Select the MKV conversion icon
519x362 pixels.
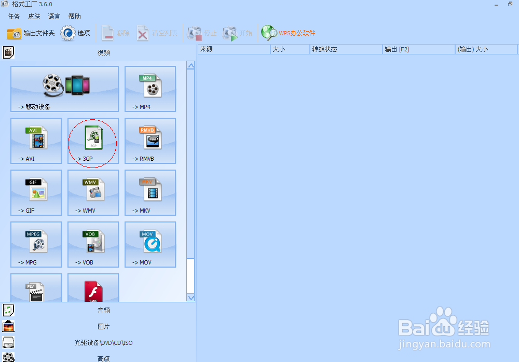(151, 193)
